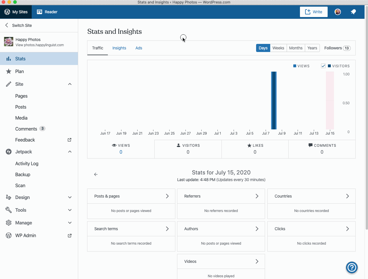This screenshot has height=279, width=368.
Task: Click the Stats bar chart icon
Action: [9, 59]
